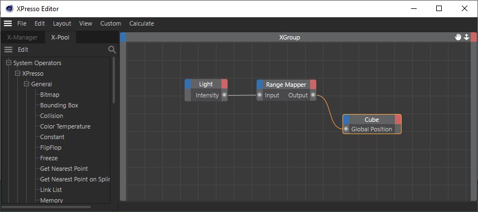Open the Edit menu in the menu bar

click(x=40, y=23)
